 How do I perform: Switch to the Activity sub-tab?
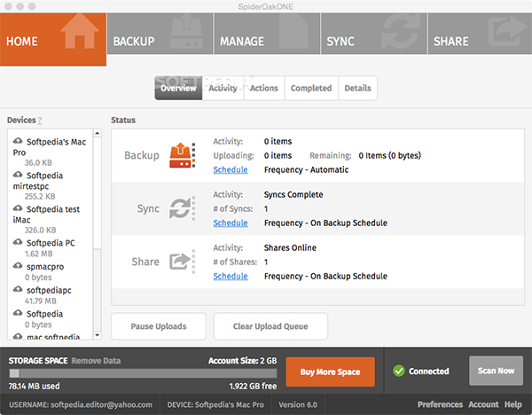click(x=223, y=88)
